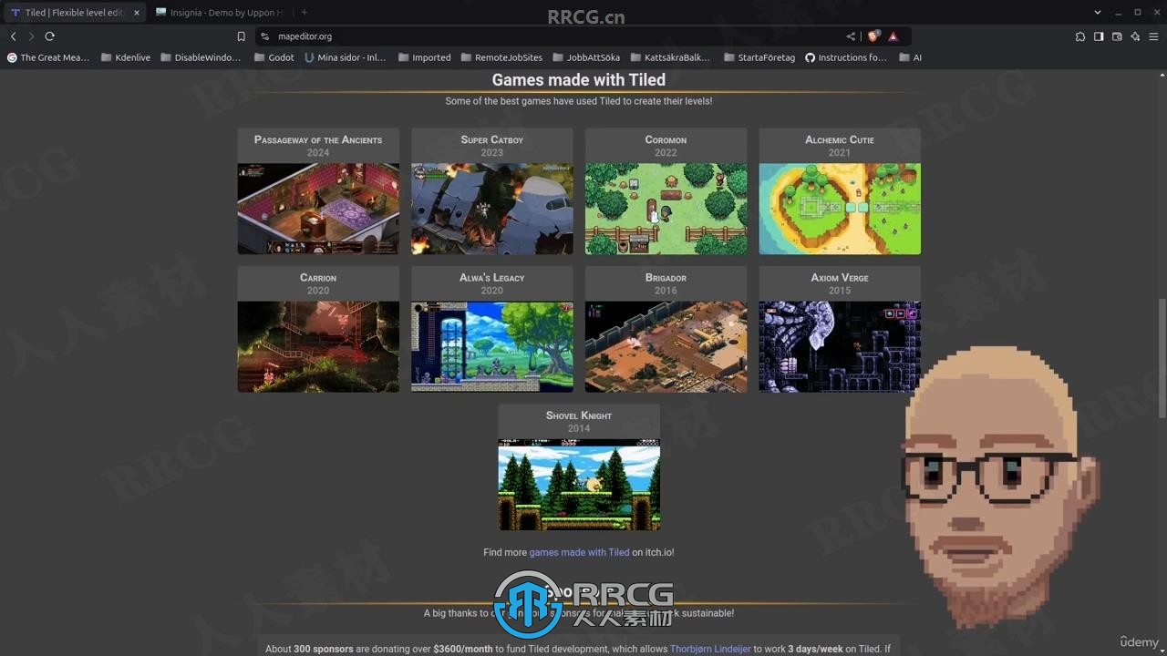Open the Carrion game thumbnail
Image resolution: width=1167 pixels, height=656 pixels.
[318, 347]
